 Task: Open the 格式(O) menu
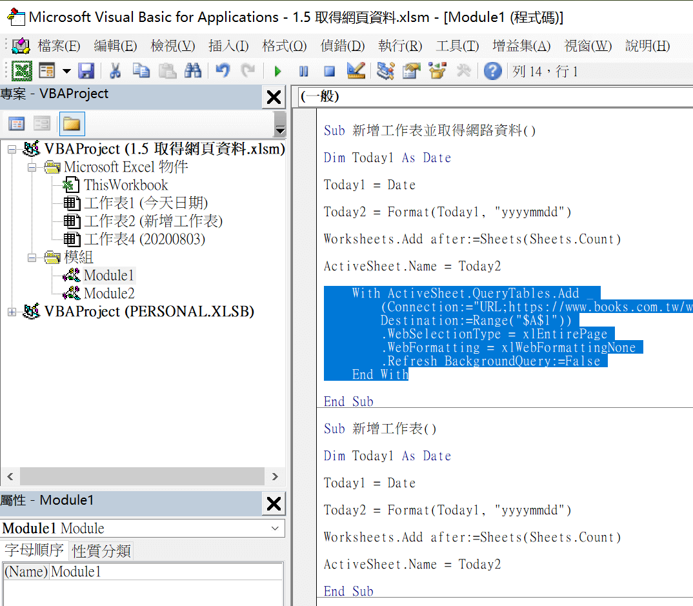coord(284,46)
